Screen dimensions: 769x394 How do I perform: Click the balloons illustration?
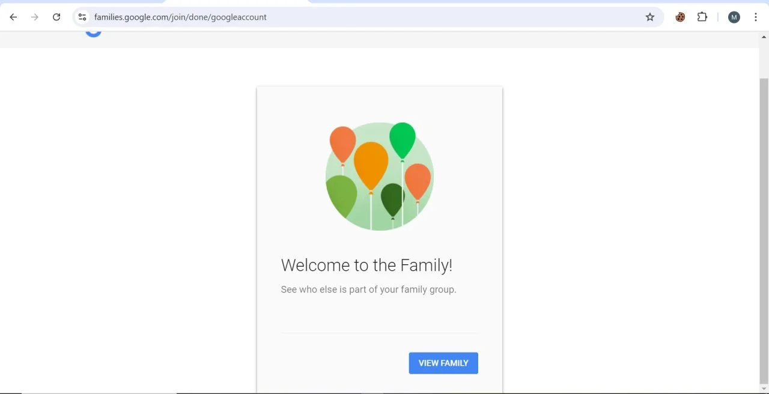380,176
